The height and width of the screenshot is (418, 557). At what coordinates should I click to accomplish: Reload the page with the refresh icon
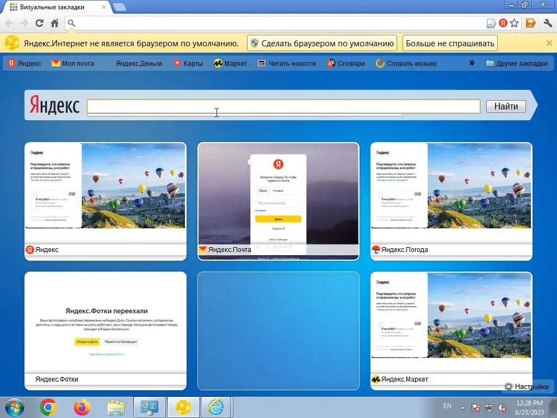coord(39,23)
